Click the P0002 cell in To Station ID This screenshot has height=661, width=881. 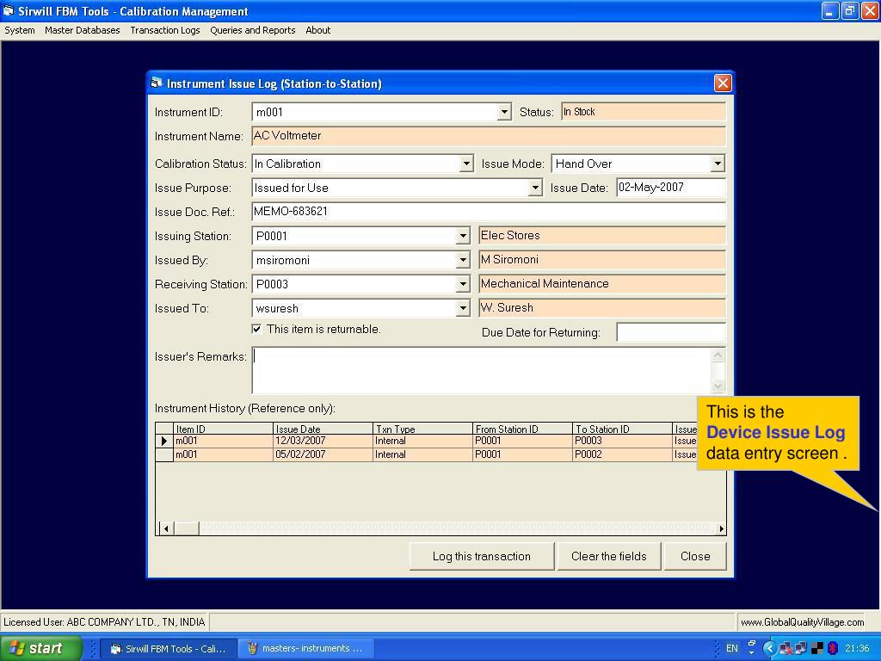(x=622, y=454)
